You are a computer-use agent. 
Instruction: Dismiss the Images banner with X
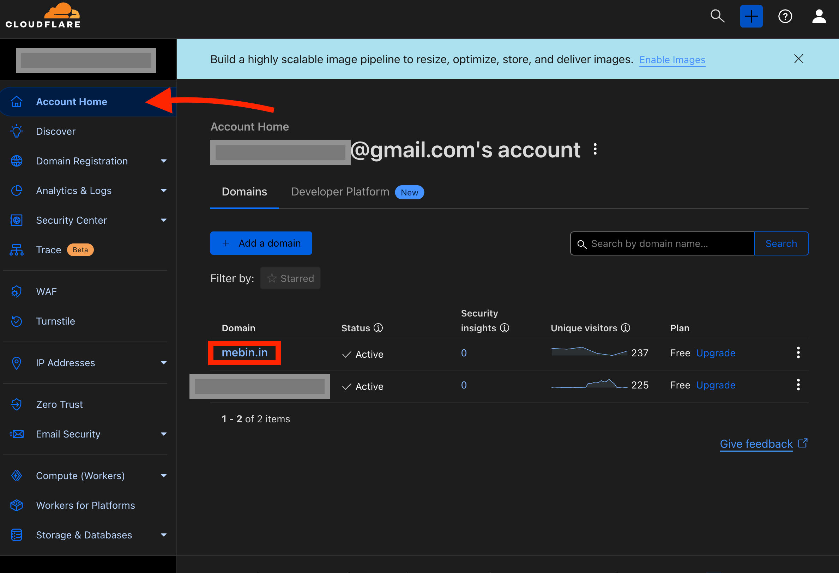coord(798,59)
